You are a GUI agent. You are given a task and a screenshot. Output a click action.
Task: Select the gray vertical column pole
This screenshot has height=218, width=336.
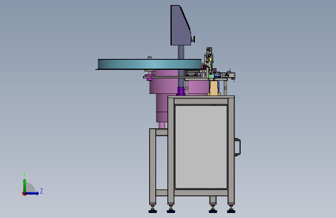tap(181, 66)
